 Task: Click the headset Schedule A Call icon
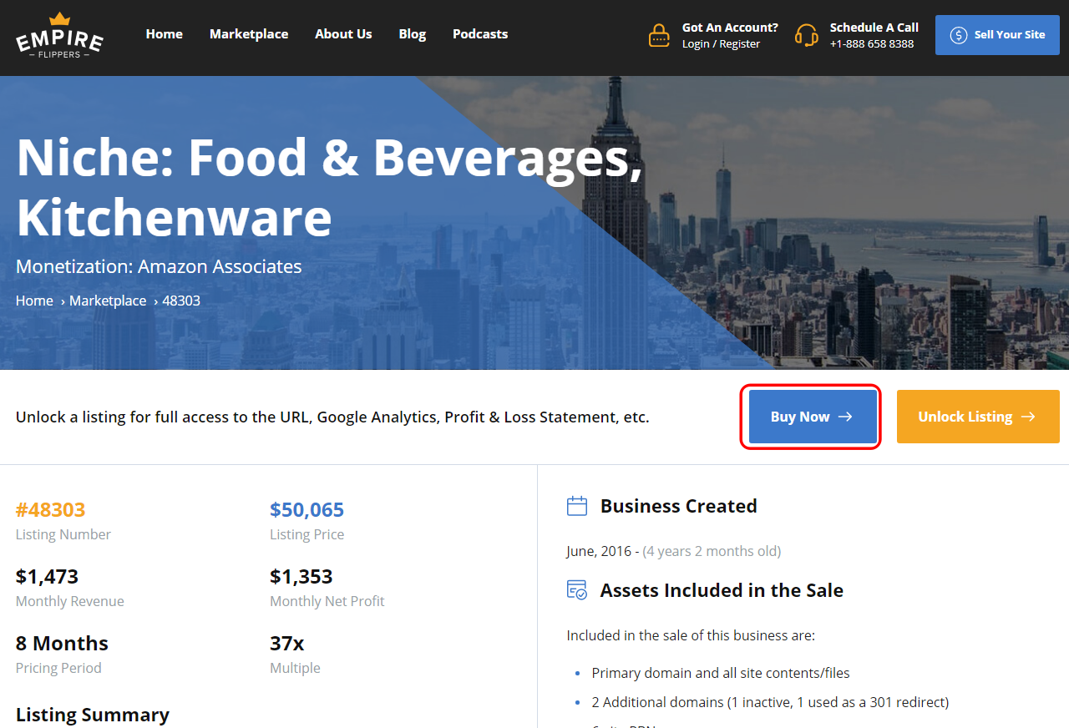(806, 35)
